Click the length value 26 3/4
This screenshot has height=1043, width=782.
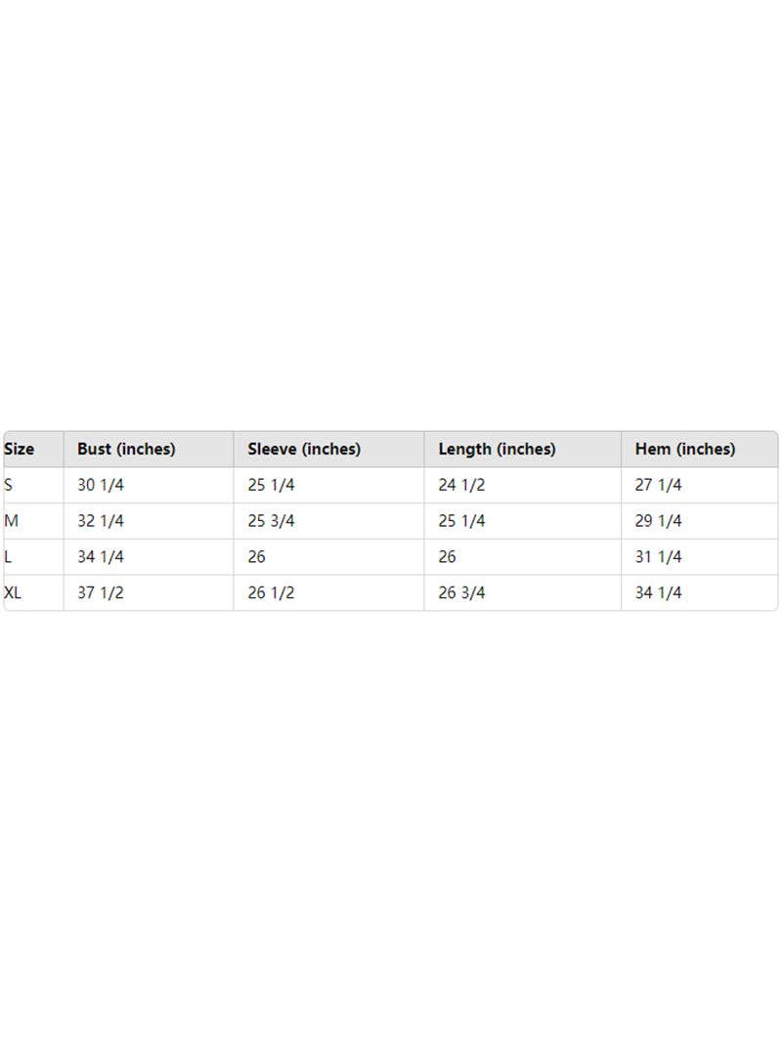tap(461, 593)
